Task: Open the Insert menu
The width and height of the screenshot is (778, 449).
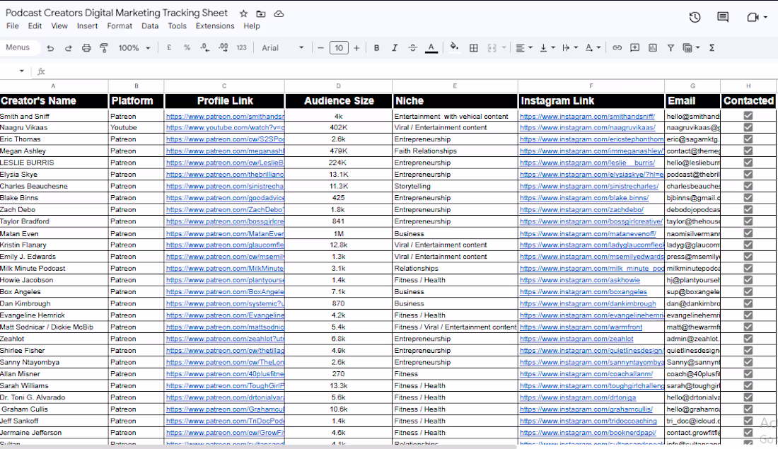Action: click(87, 25)
